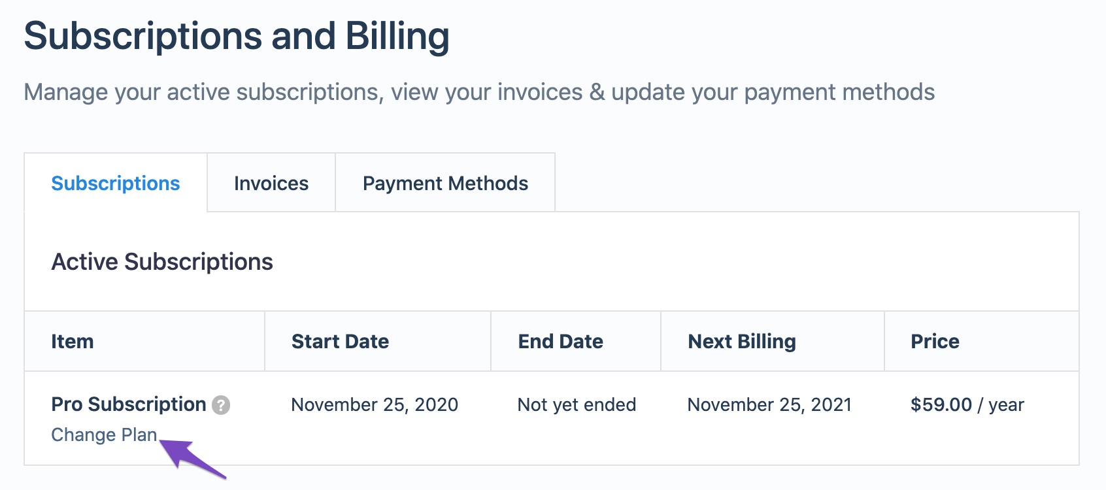This screenshot has height=490, width=1106.
Task: Open the Change Plan link
Action: 104,435
